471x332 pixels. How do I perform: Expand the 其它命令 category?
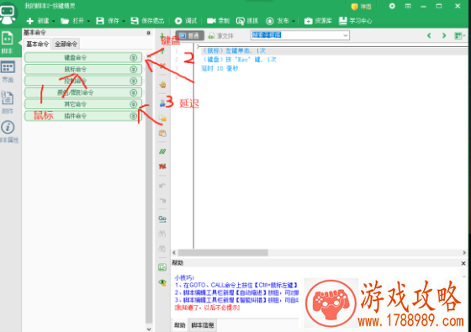click(x=83, y=104)
